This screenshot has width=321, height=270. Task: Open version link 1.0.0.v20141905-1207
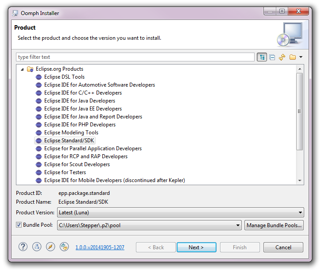tap(100, 247)
